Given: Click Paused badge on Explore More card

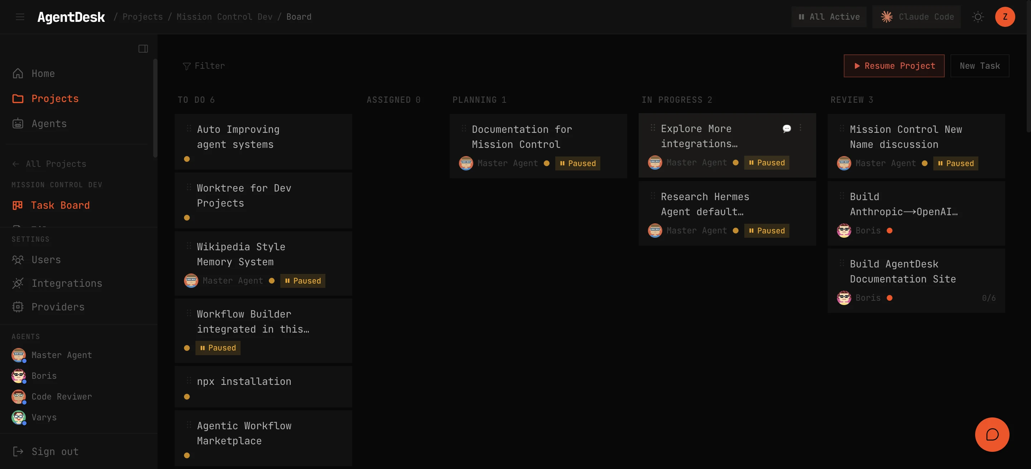Looking at the screenshot, I should (766, 163).
